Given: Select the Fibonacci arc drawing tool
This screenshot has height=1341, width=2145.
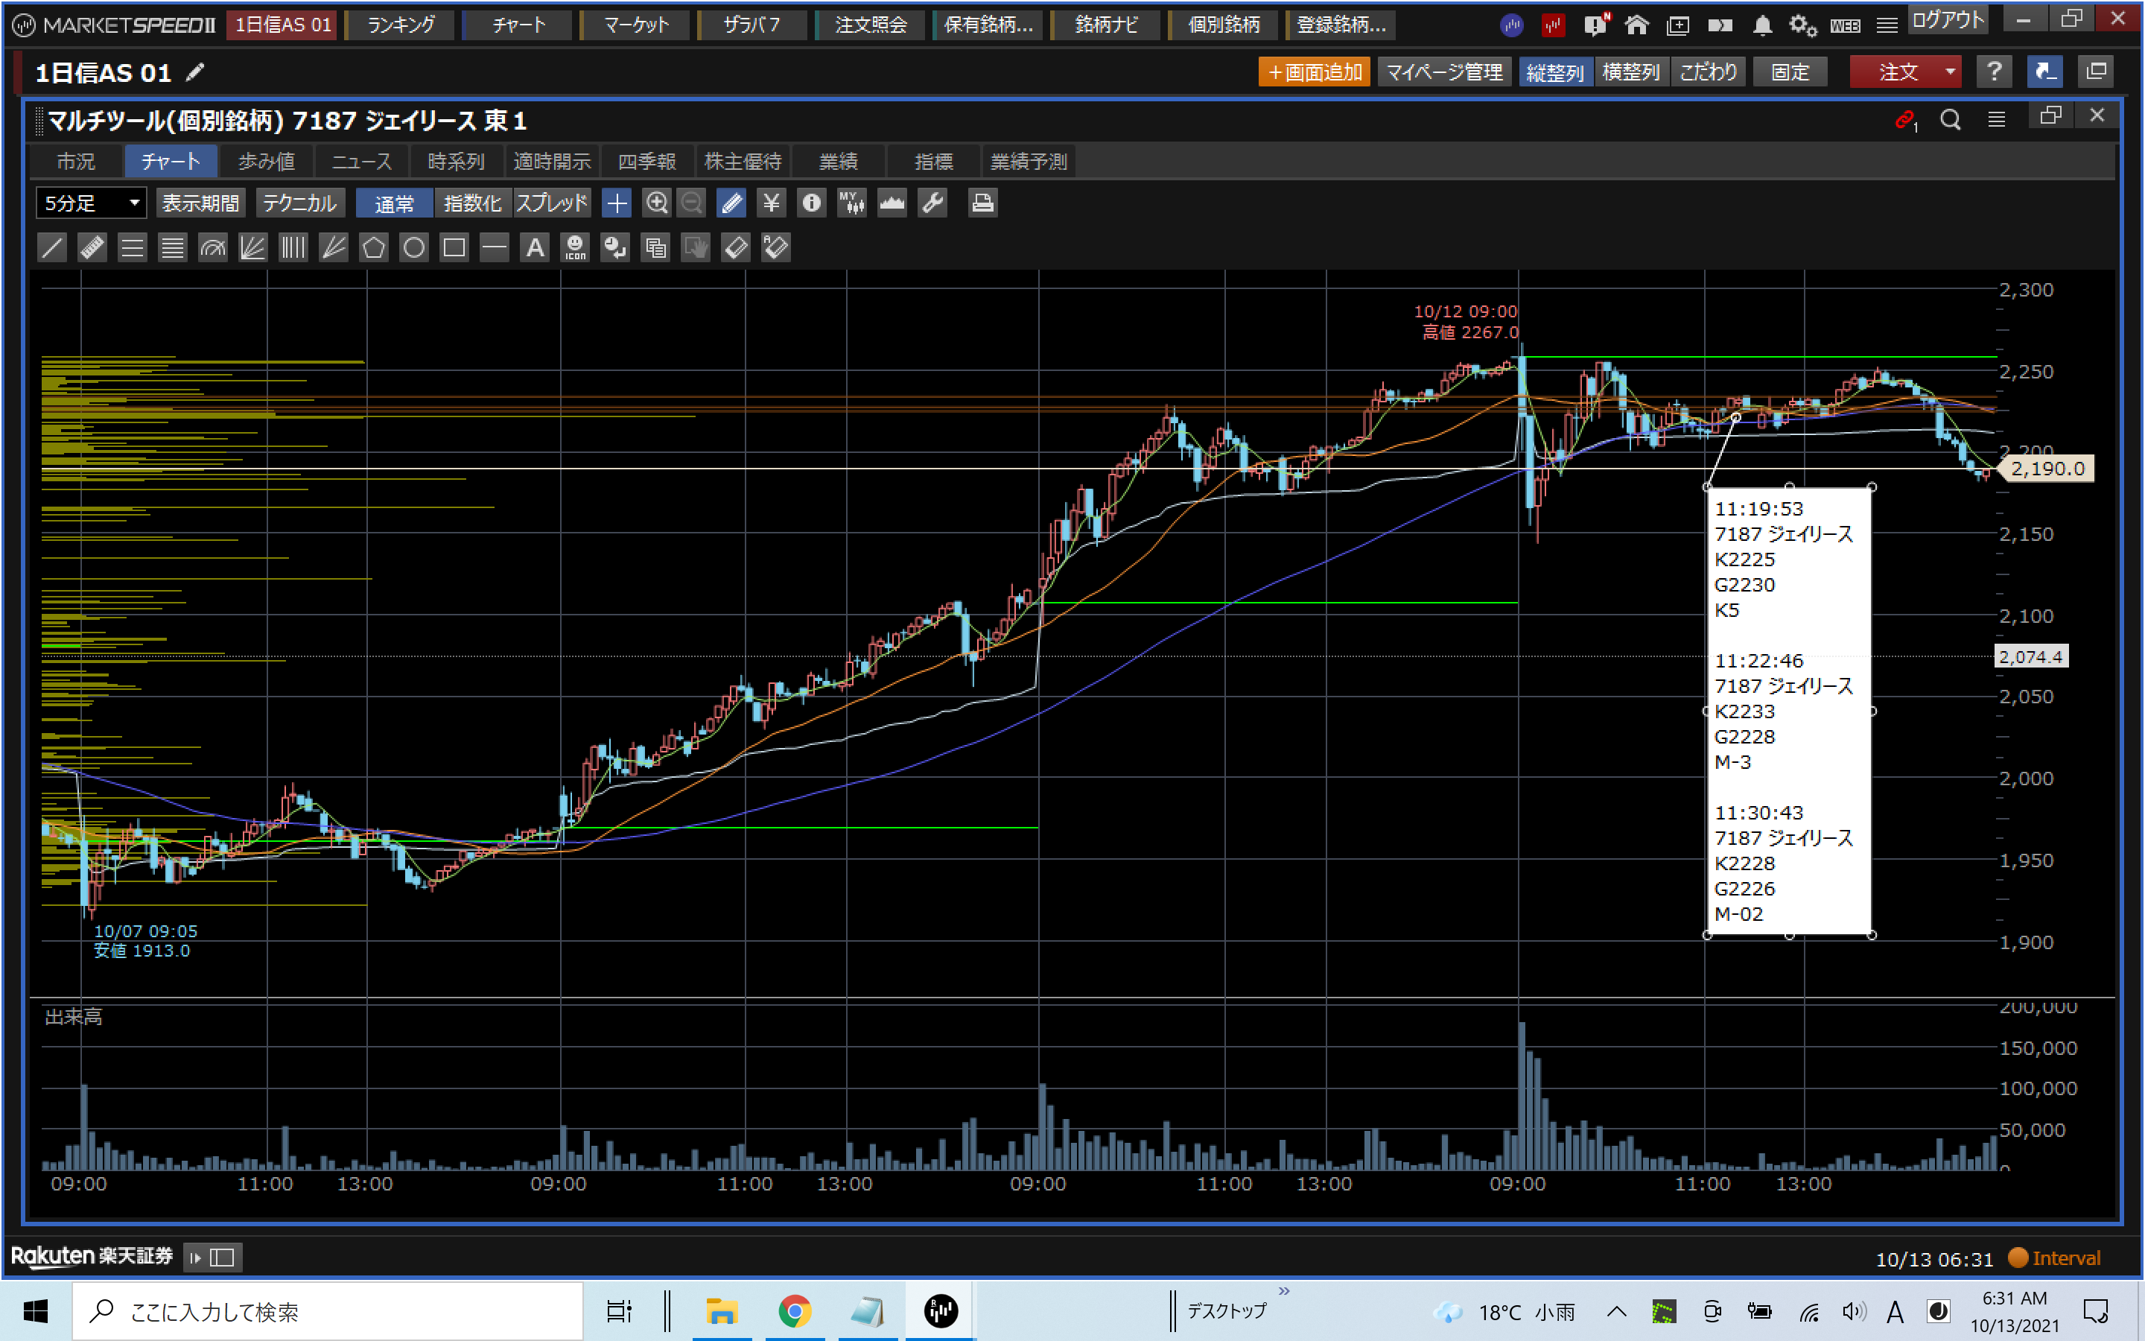Looking at the screenshot, I should pos(213,247).
